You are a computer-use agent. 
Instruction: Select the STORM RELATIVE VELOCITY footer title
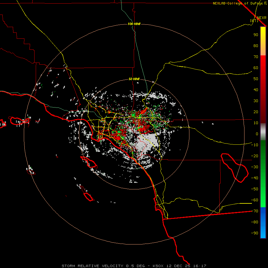point(92,266)
